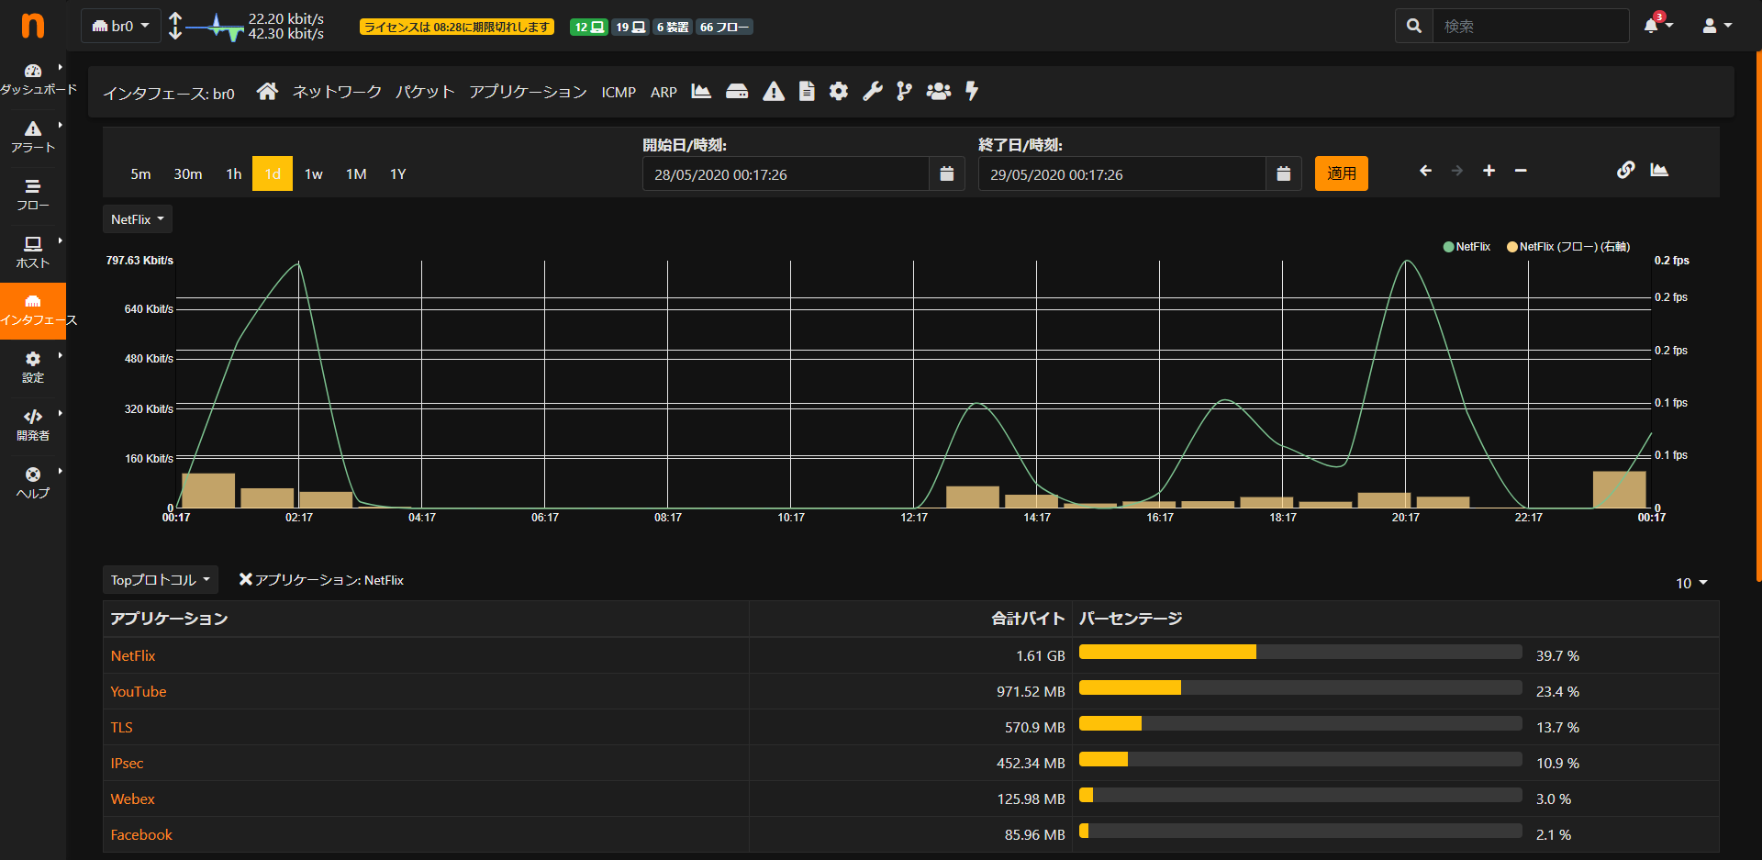The height and width of the screenshot is (860, 1762).
Task: Open Facebook application link
Action: (141, 834)
